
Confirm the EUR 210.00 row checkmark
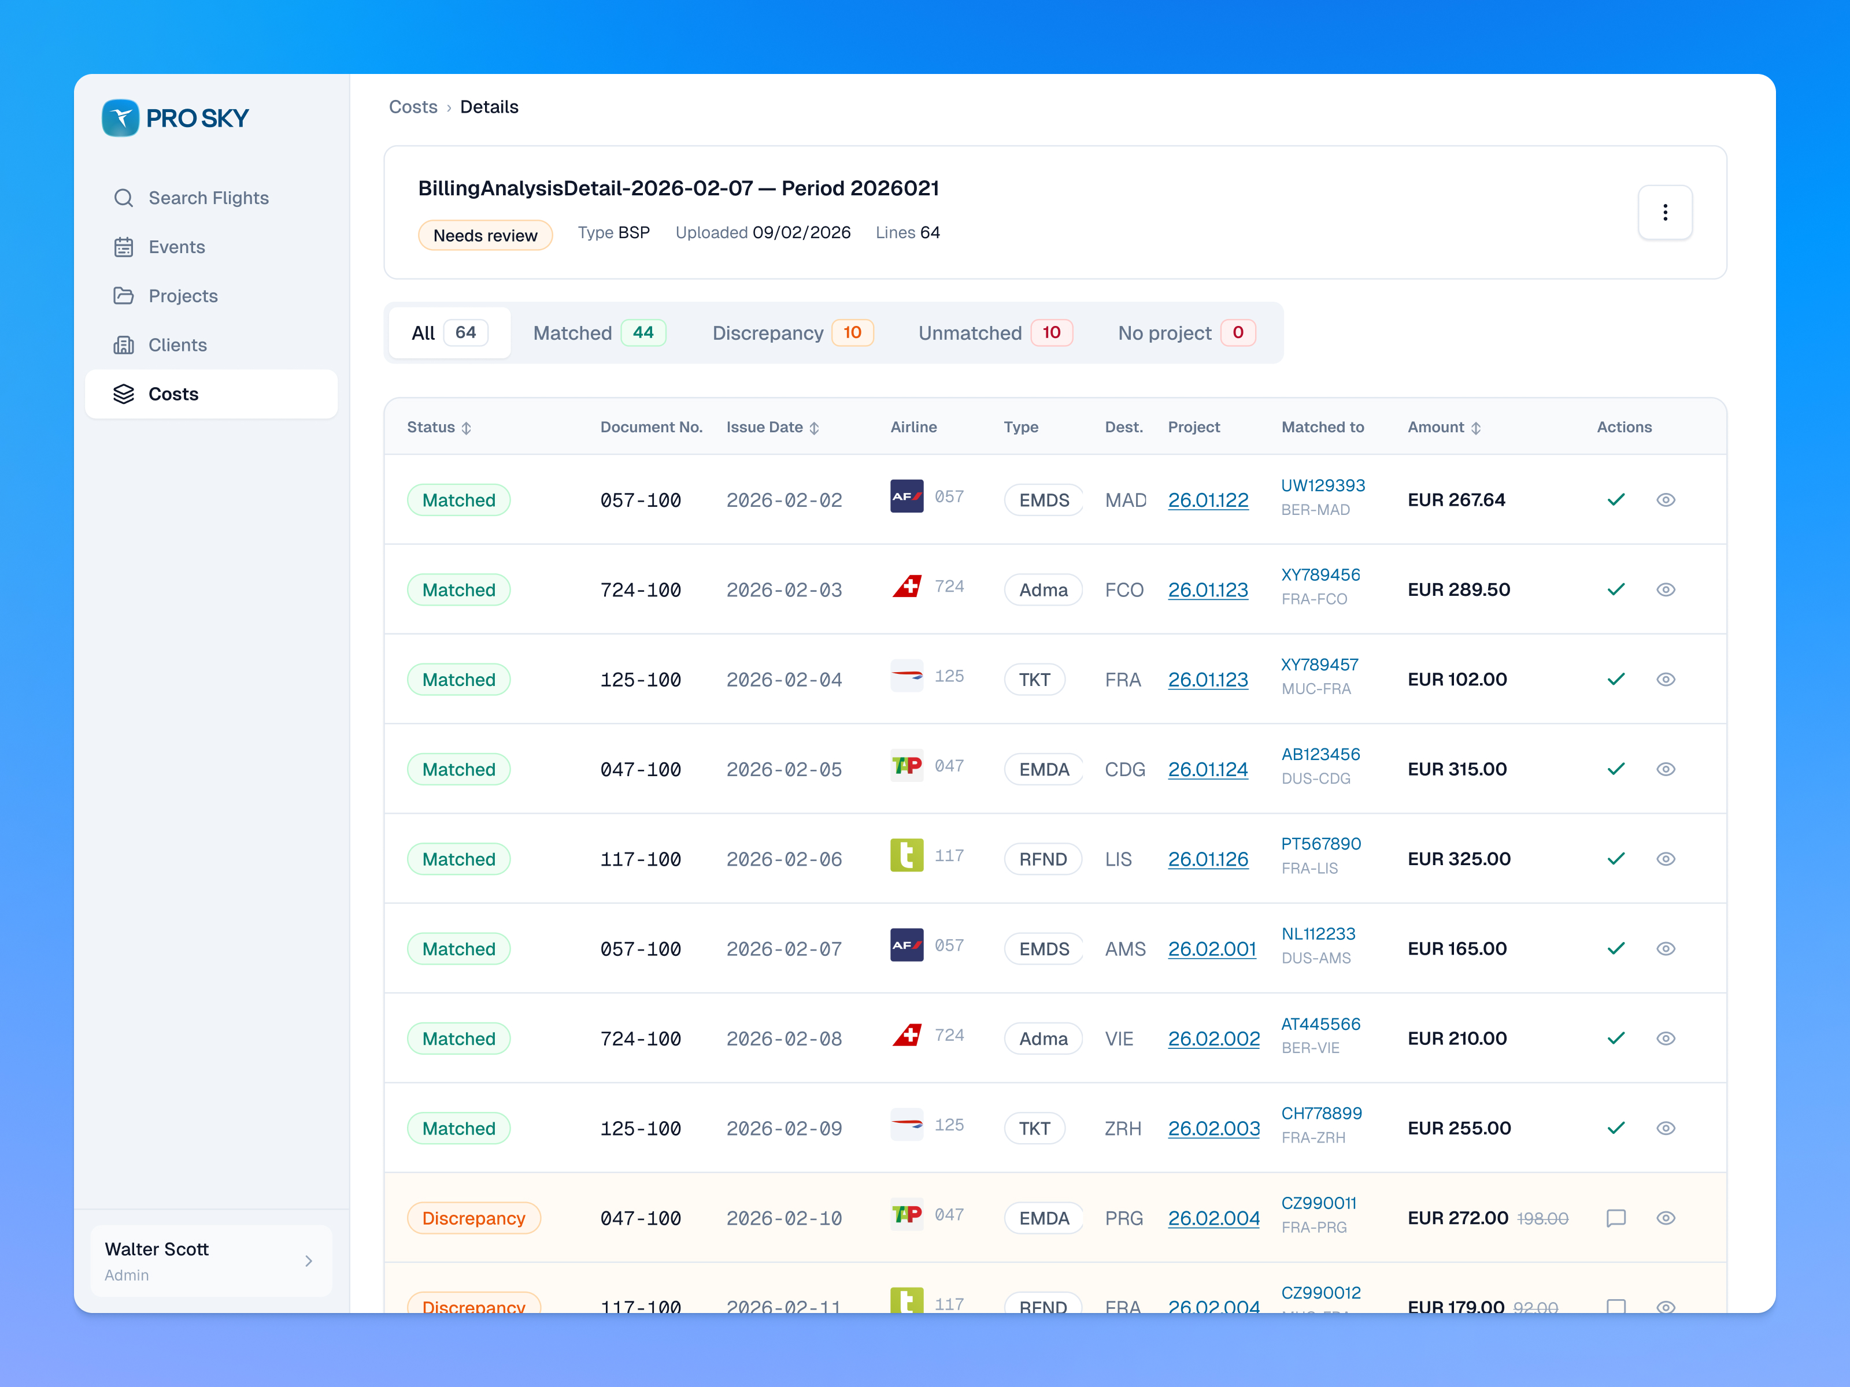coord(1616,1039)
